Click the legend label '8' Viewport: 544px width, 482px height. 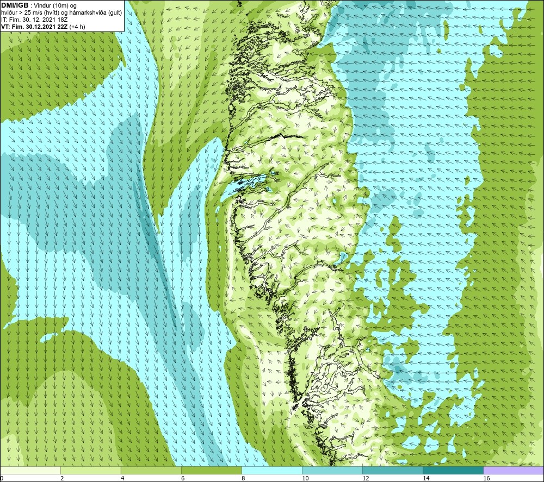pos(243,479)
